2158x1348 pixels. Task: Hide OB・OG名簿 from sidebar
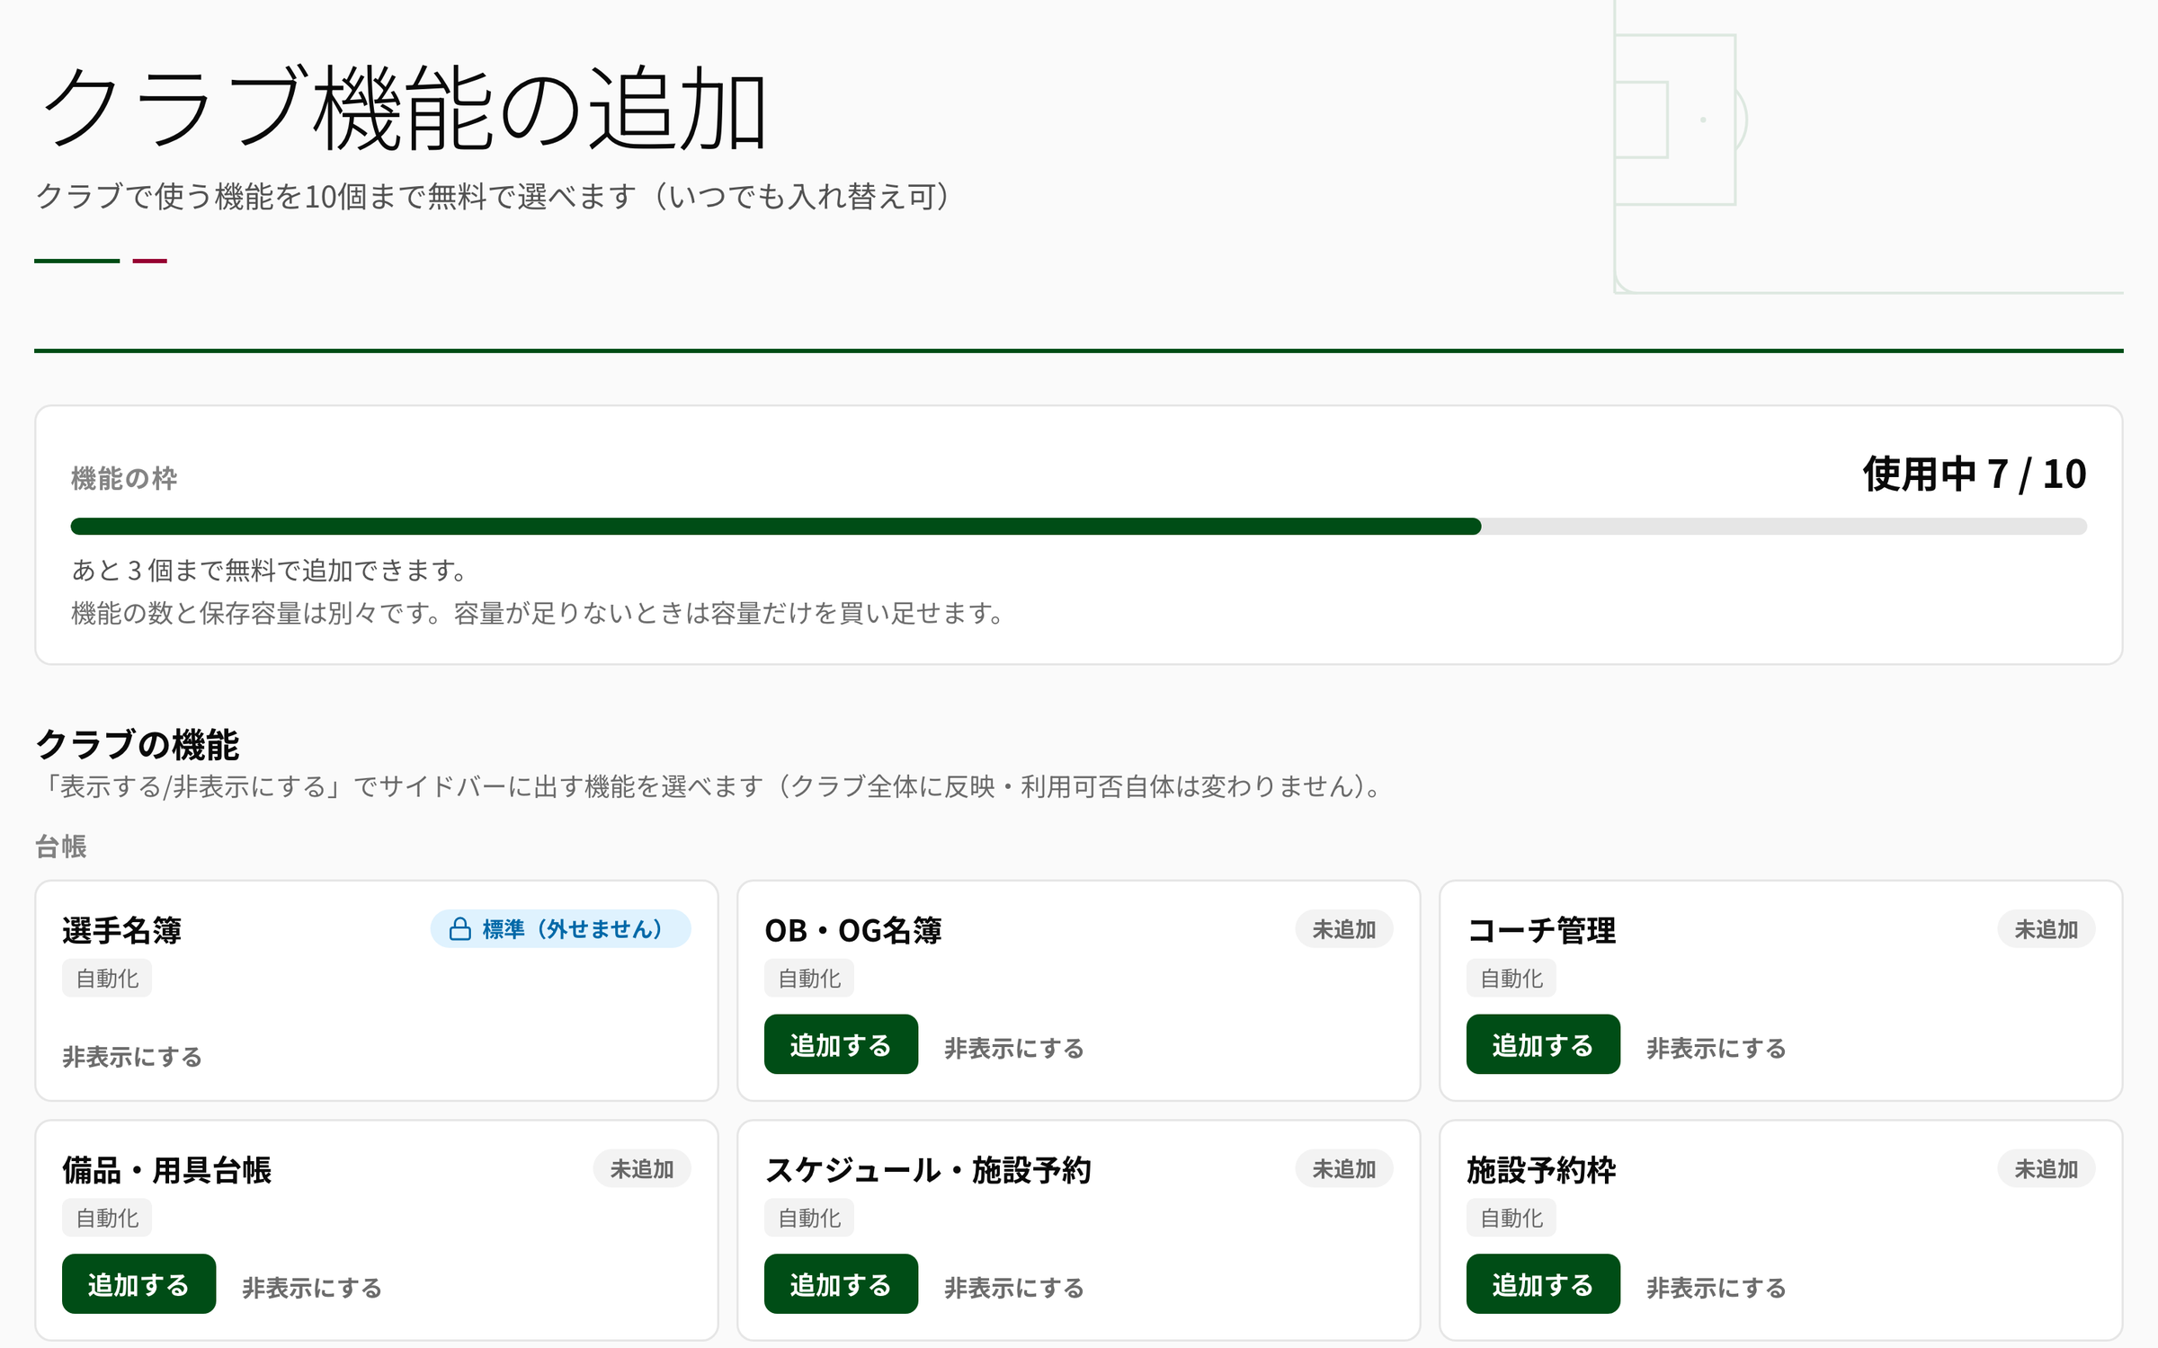[1014, 1048]
